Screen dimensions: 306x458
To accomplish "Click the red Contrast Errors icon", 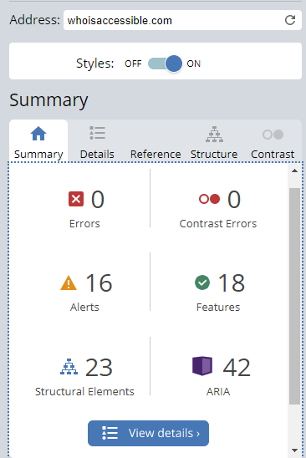I will click(x=209, y=199).
